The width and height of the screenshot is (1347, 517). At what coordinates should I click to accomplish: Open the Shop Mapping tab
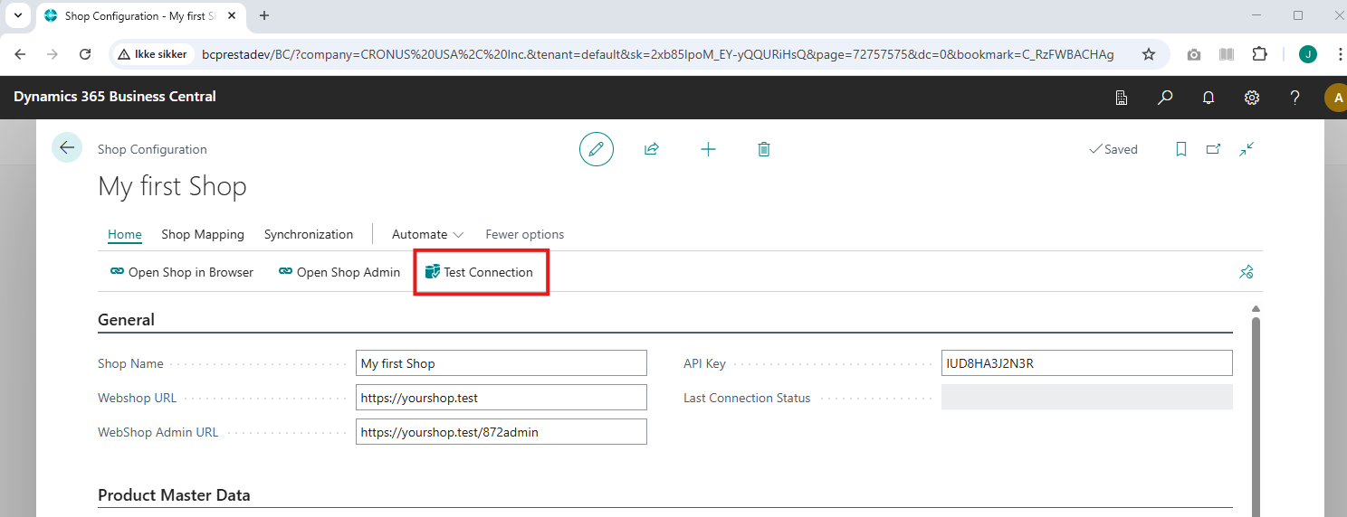[x=203, y=234]
